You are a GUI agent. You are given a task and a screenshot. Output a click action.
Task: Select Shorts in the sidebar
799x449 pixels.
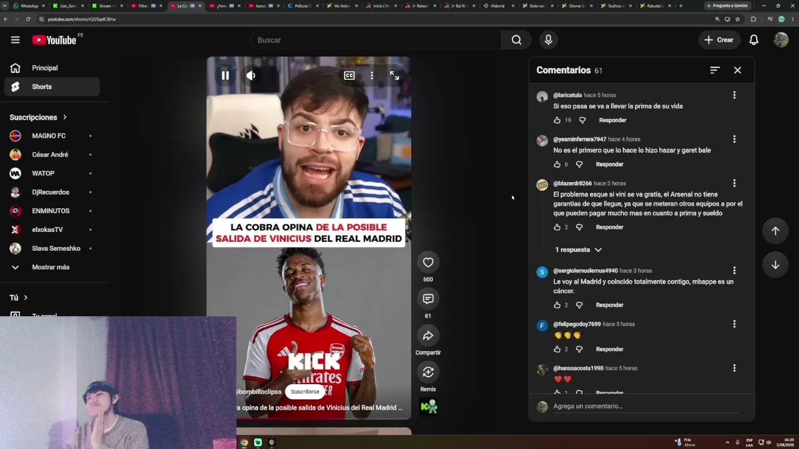coord(52,87)
